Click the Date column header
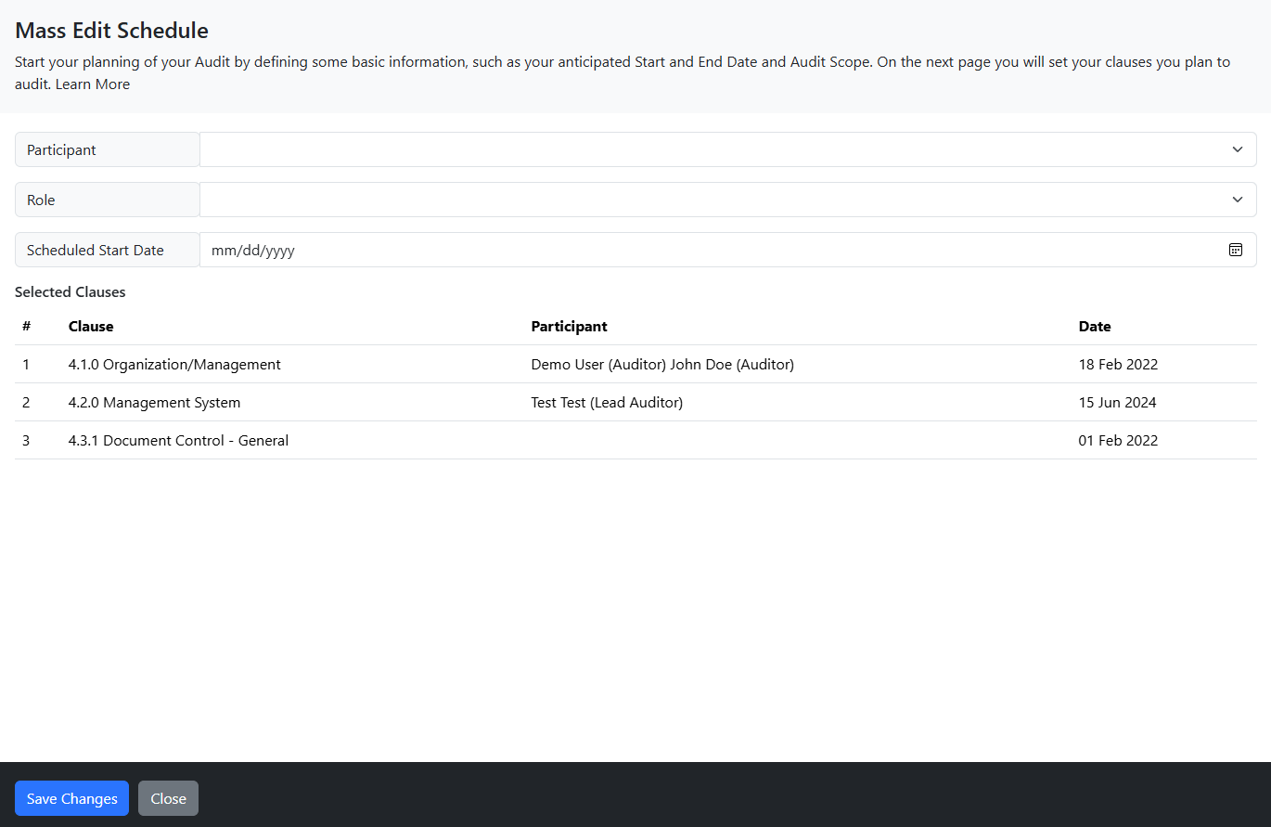Viewport: 1271px width, 827px height. pos(1095,327)
